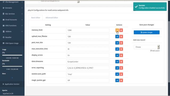Open File Management sidebar icon
170x96 pixels.
coord(3,2)
